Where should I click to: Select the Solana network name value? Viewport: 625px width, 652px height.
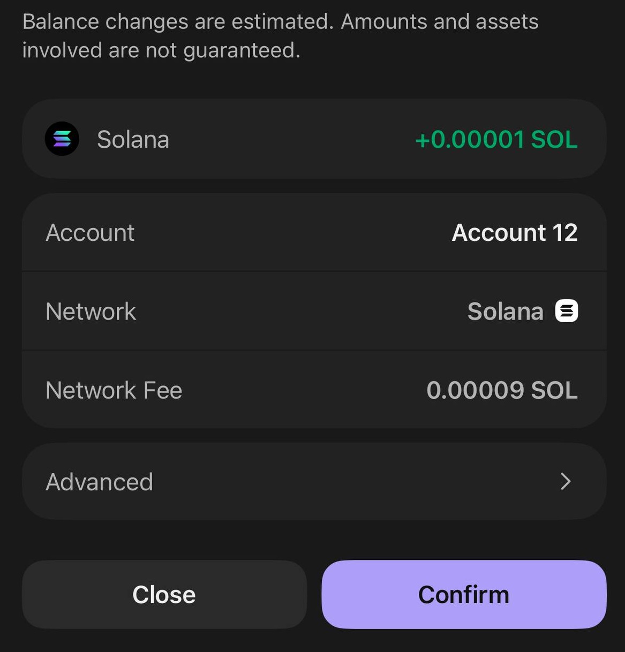pos(505,312)
